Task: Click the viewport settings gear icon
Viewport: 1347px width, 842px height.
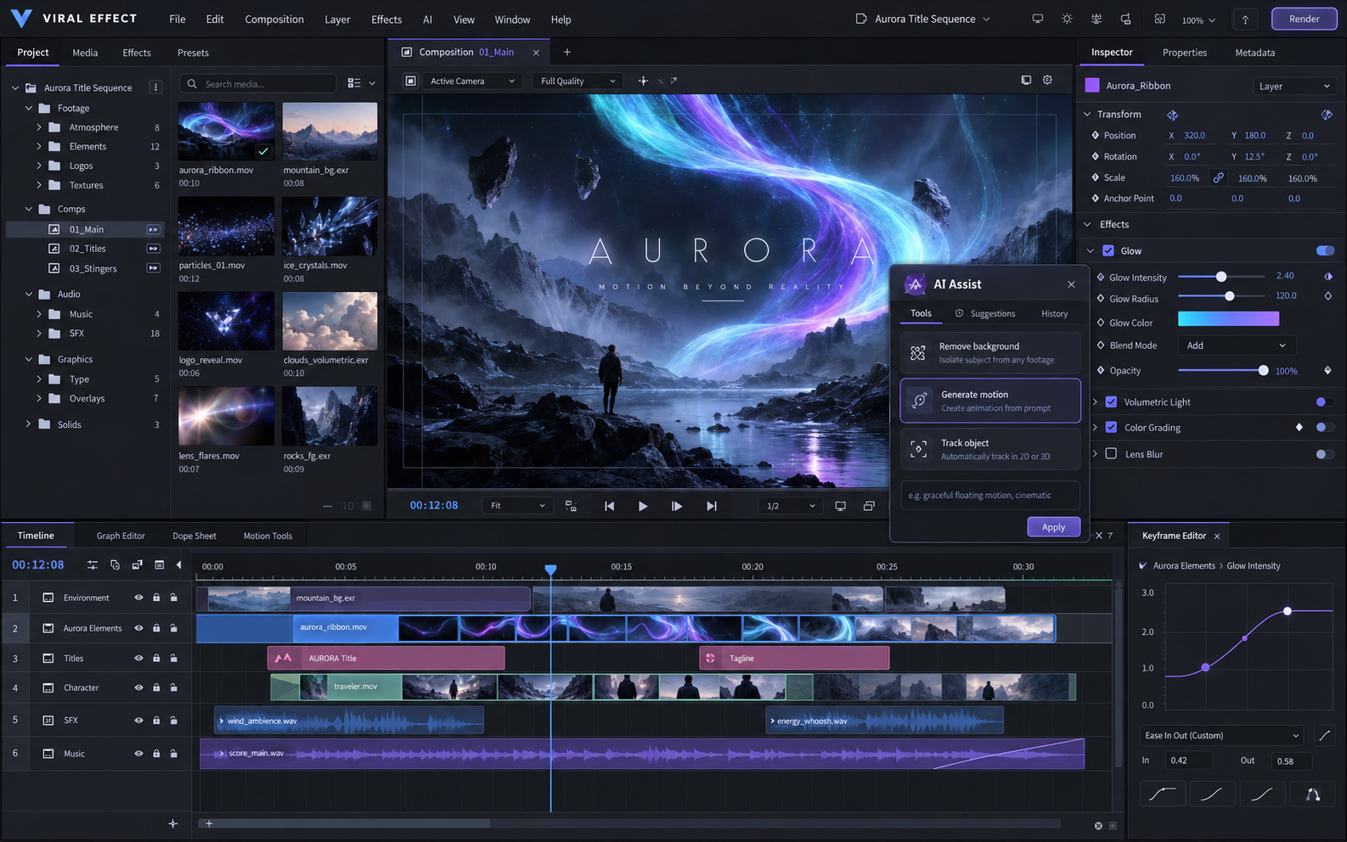Action: tap(1047, 80)
